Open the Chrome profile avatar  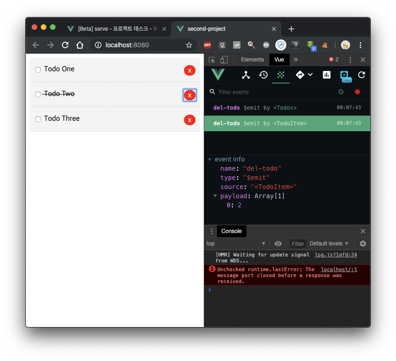tap(345, 45)
